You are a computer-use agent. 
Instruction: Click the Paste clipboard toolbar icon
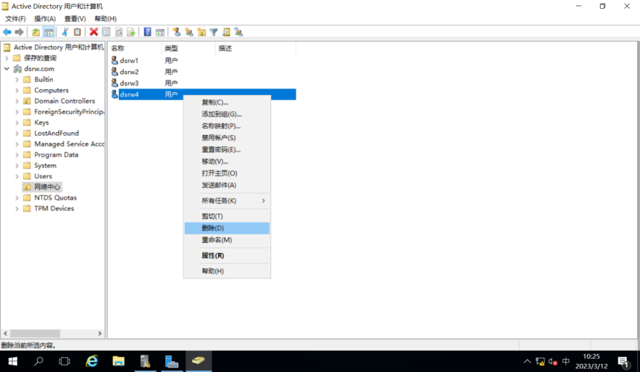(x=77, y=32)
